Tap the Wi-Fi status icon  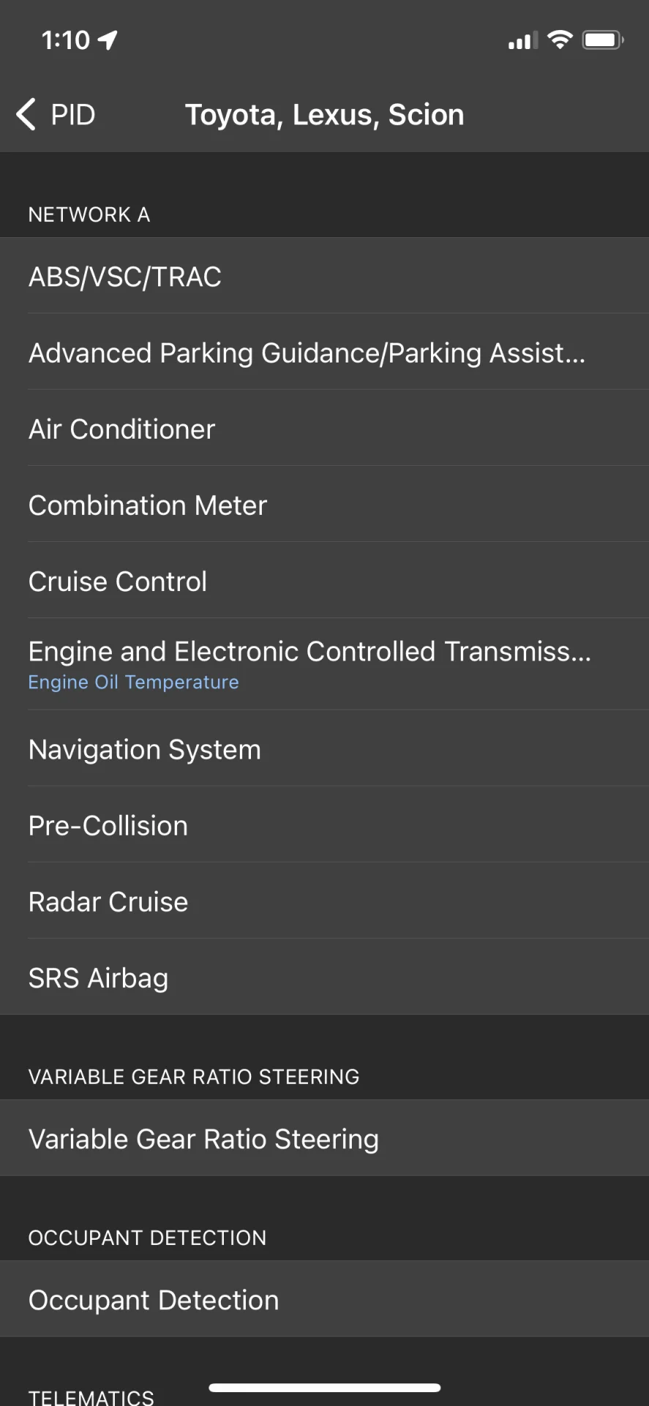point(560,40)
